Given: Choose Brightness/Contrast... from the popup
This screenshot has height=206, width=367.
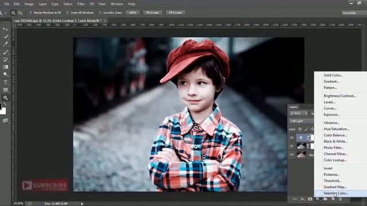Looking at the screenshot, I should click(341, 96).
